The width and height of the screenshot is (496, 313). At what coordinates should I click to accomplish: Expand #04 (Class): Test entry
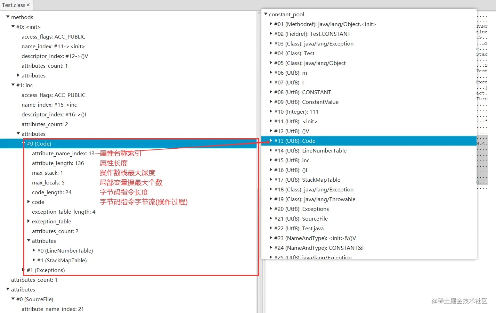coord(271,53)
